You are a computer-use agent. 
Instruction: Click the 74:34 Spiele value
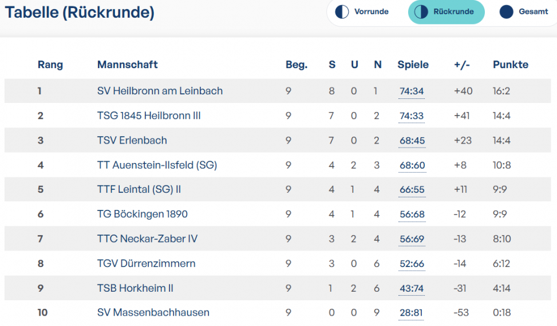pyautogui.click(x=412, y=92)
